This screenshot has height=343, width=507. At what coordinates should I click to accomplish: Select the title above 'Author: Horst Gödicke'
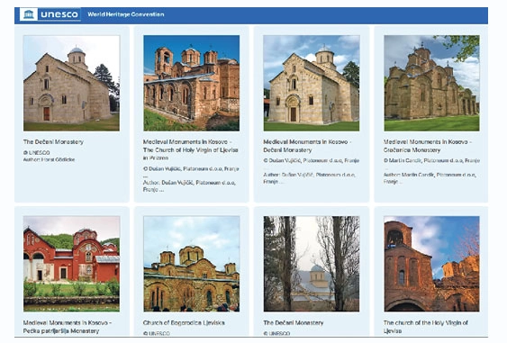53,141
